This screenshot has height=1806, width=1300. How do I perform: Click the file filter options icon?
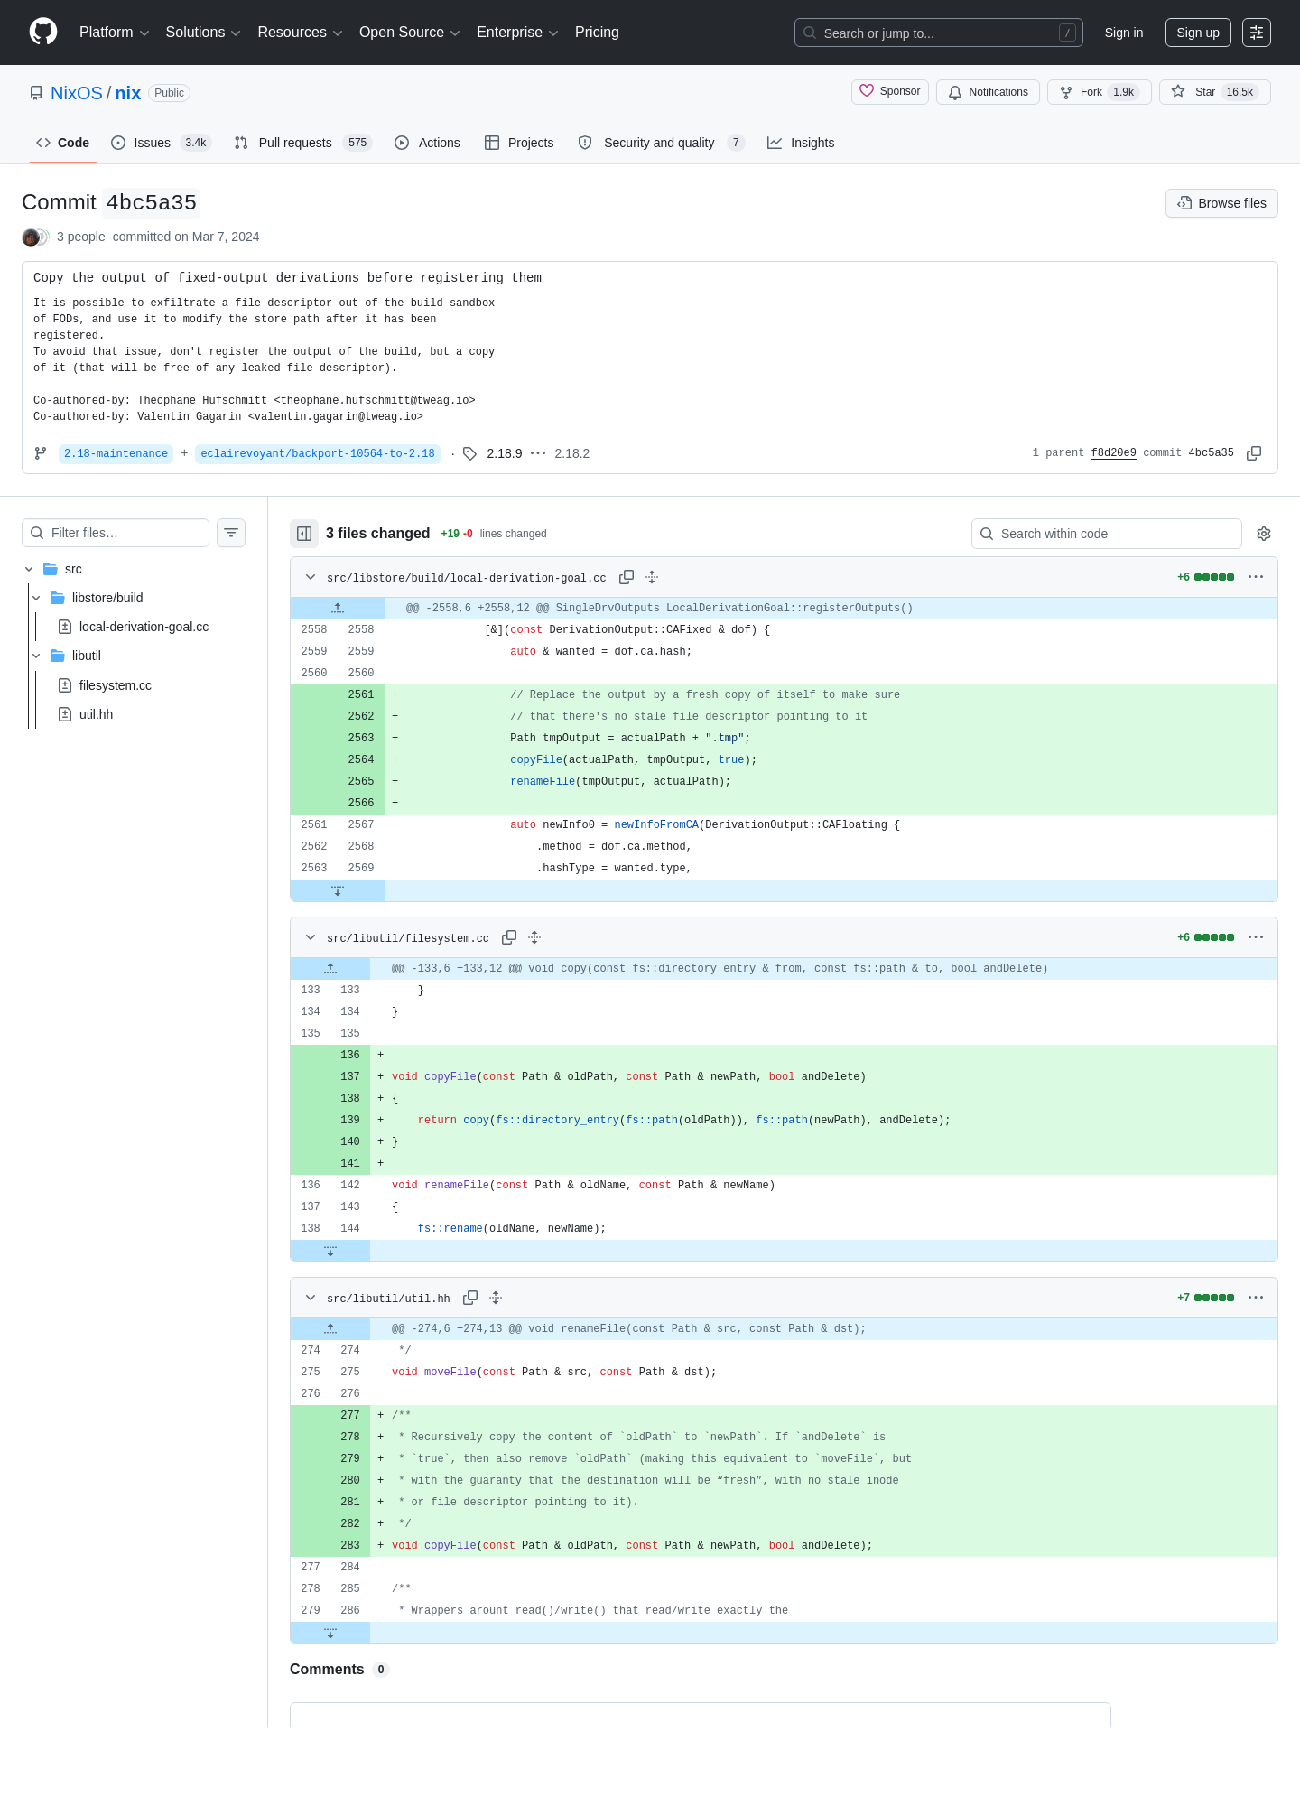coord(231,533)
